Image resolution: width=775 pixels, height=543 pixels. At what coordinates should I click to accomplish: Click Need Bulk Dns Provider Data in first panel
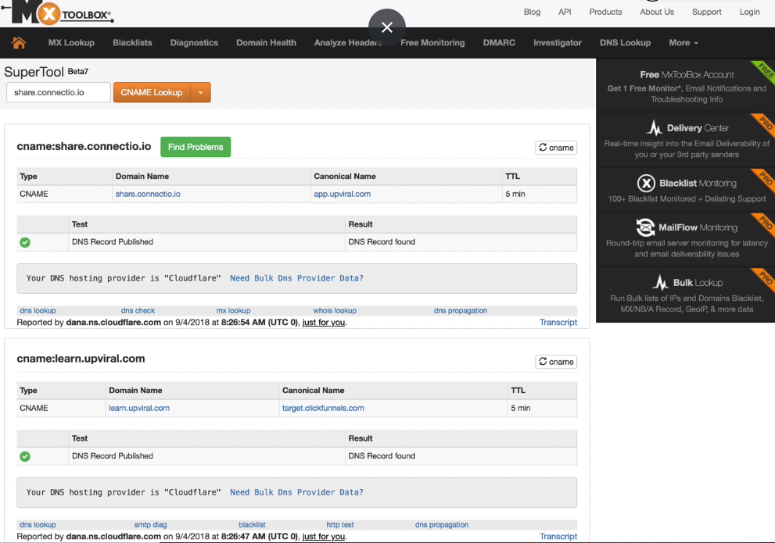(296, 278)
